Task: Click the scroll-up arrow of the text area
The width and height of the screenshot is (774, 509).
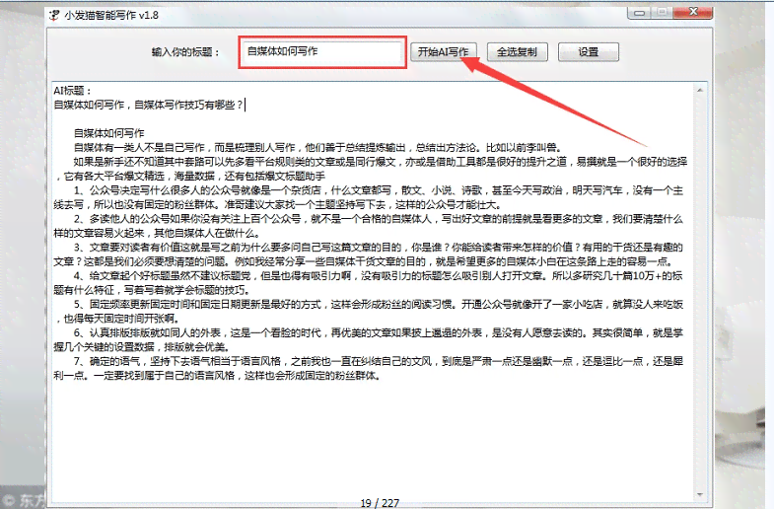Action: pyautogui.click(x=700, y=91)
